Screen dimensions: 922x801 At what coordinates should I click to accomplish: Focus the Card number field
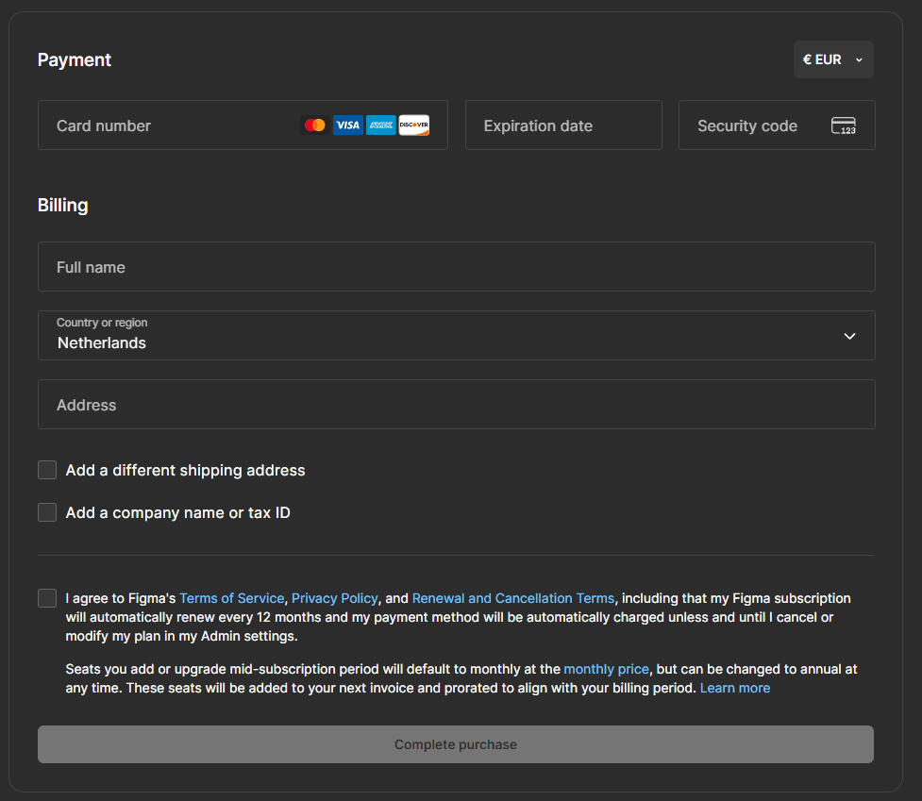(x=243, y=125)
